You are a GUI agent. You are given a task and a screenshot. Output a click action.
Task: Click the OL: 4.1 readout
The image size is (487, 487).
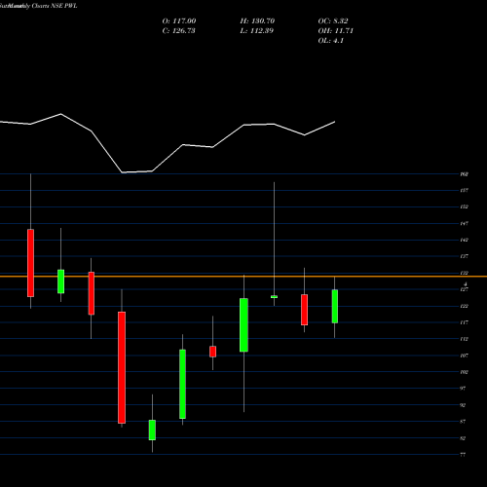(330, 41)
